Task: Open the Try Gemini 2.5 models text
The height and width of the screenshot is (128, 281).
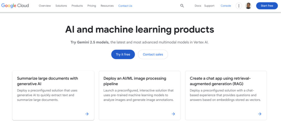Action: point(90,42)
